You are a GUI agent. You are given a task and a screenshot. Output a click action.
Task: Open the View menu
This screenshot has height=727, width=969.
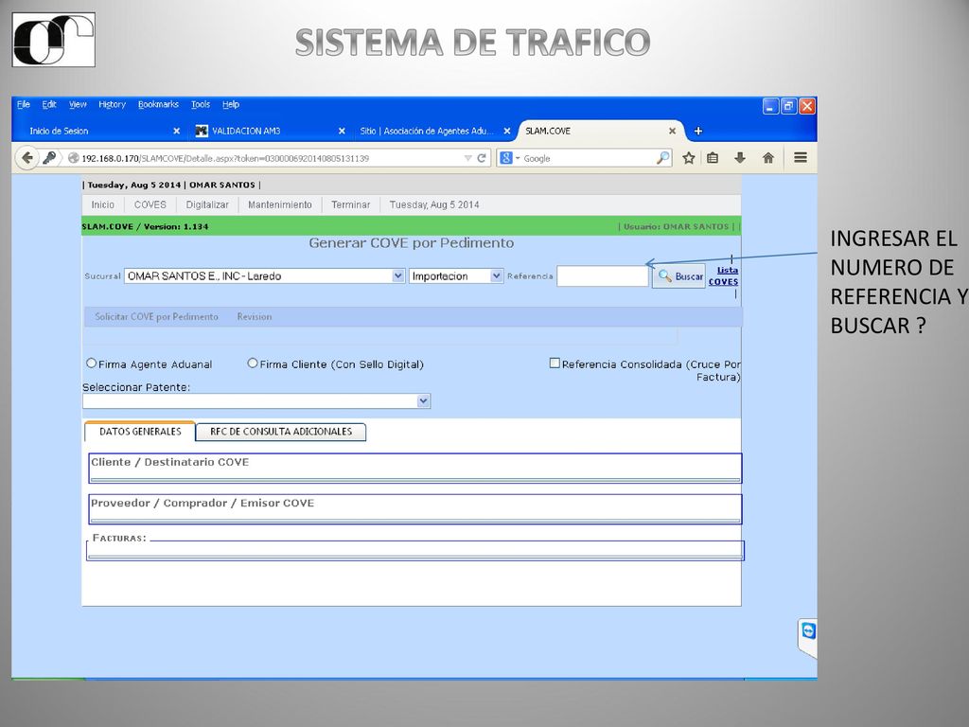[78, 104]
